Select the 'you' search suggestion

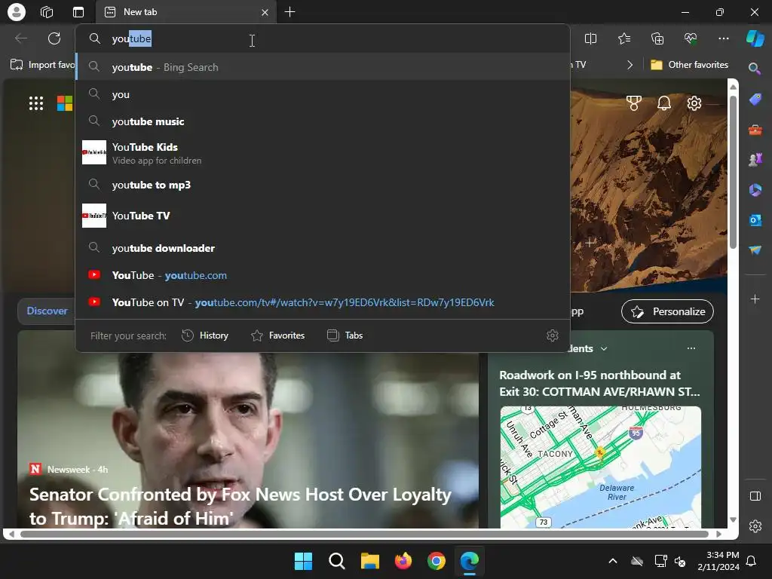point(323,94)
